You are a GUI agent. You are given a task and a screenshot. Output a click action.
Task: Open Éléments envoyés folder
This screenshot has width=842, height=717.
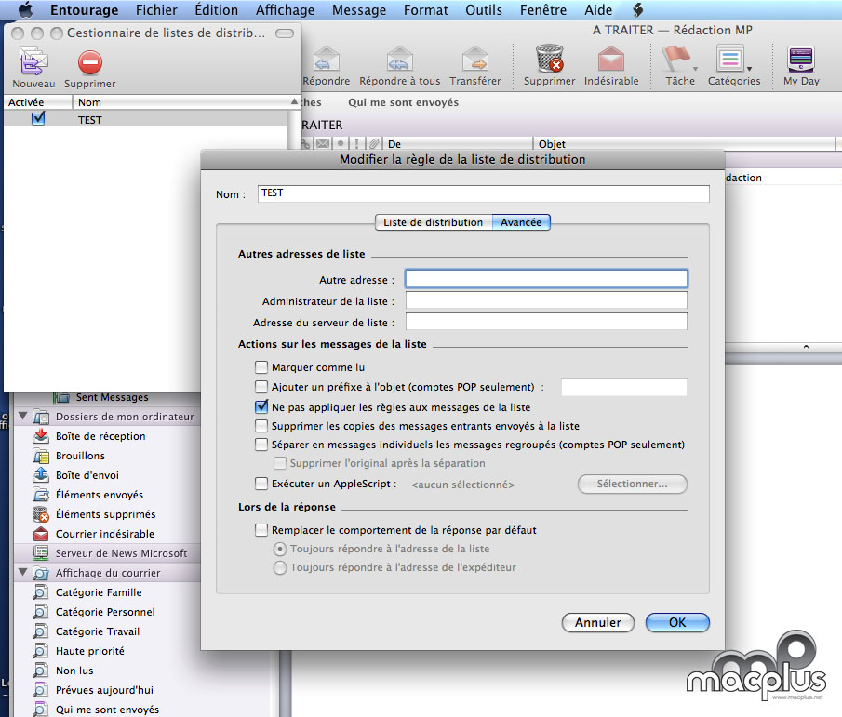click(x=100, y=495)
